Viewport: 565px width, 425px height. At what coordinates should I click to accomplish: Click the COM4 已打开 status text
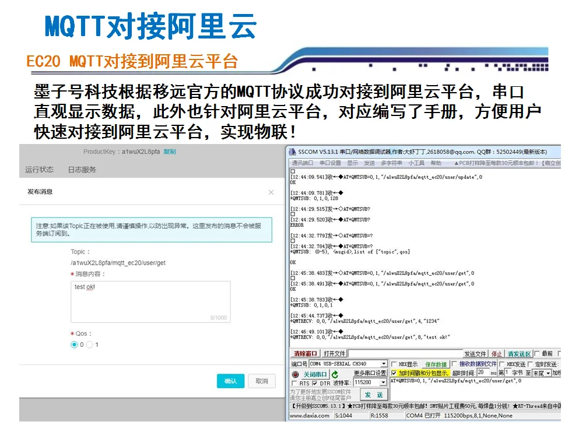pyautogui.click(x=423, y=416)
